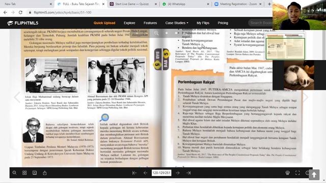Open the table of contents panel icon

[35, 173]
